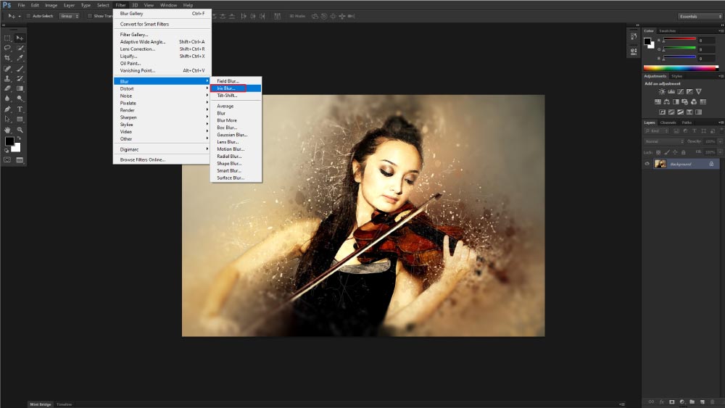This screenshot has height=408, width=725.
Task: Expand the Render submenu
Action: pyautogui.click(x=162, y=110)
